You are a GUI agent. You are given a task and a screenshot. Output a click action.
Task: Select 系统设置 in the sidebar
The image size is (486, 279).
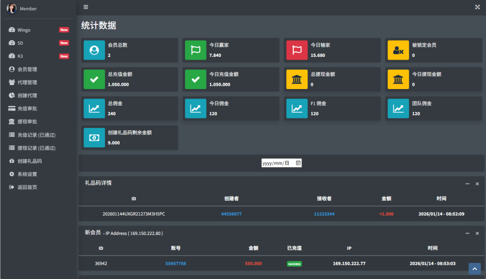coord(25,174)
